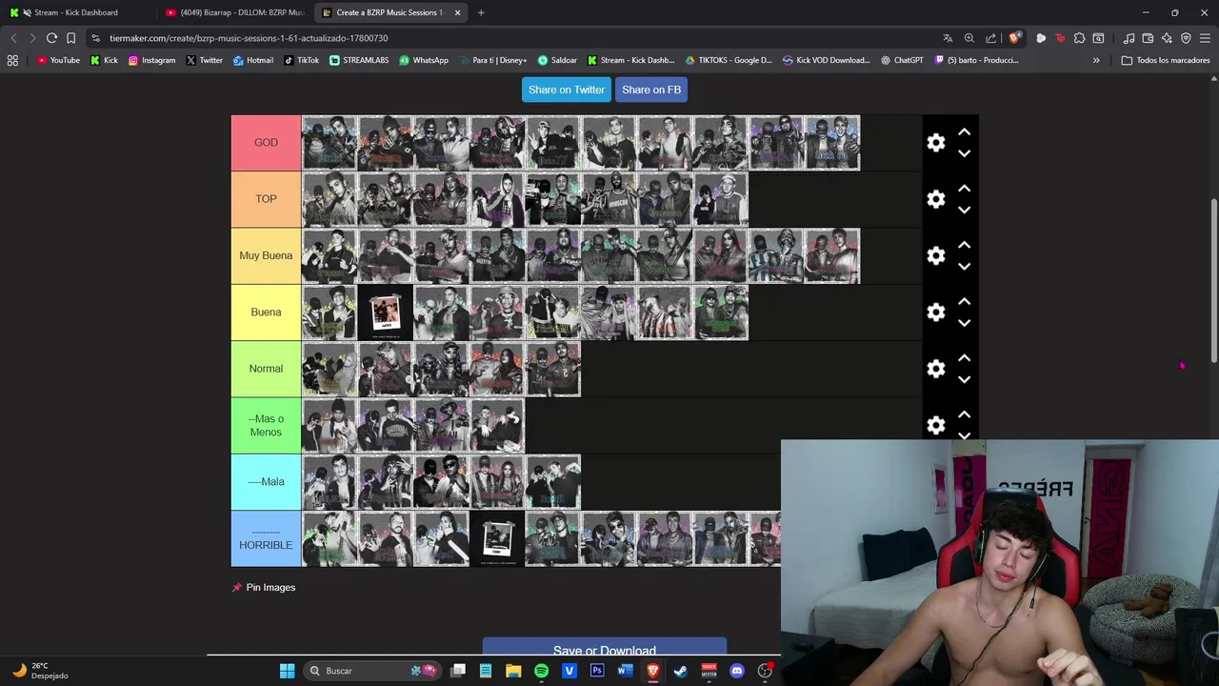Switch to the Stream - Kick Dashboard tab
The height and width of the screenshot is (686, 1219).
76,12
